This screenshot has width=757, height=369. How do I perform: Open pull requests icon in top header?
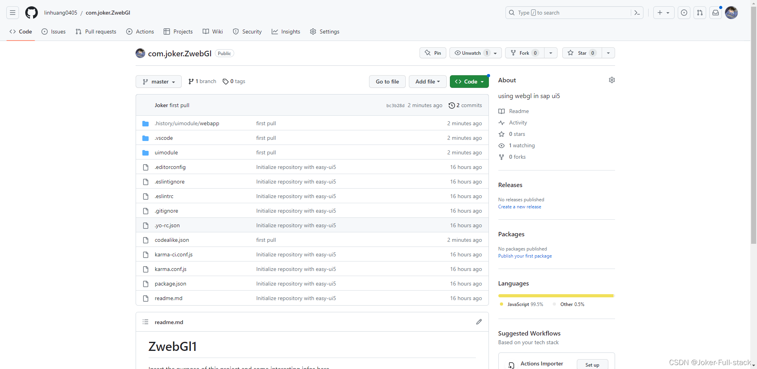pyautogui.click(x=700, y=13)
